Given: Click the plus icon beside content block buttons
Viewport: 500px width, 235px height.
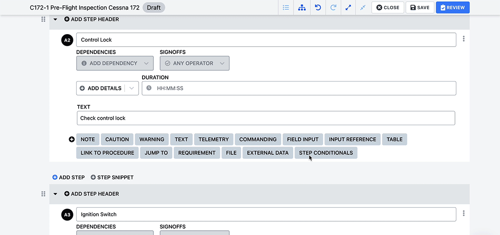Looking at the screenshot, I should 72,139.
